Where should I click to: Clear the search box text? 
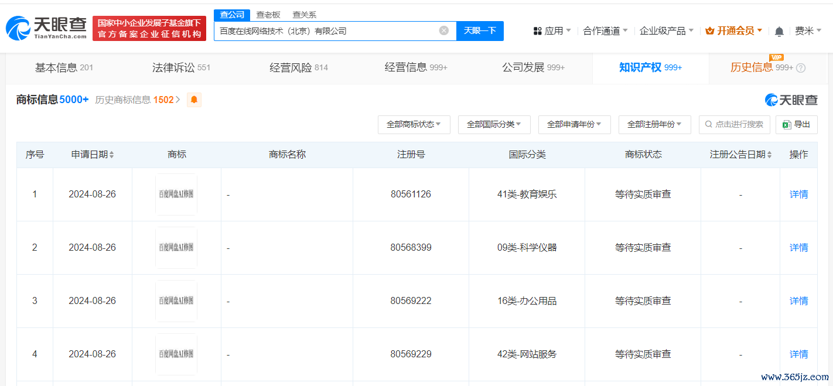click(x=444, y=30)
